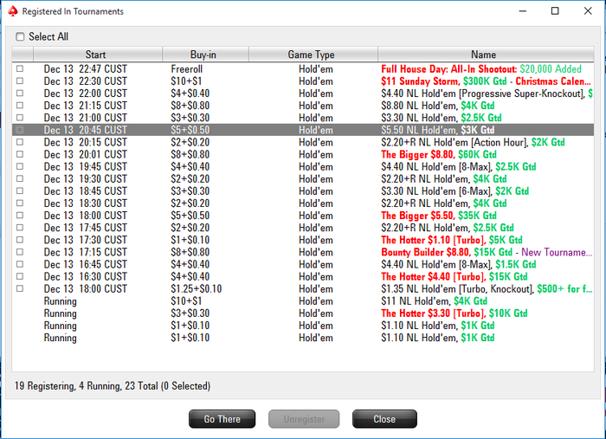Viewport: 606px width, 439px height.
Task: Check the box for Dec 13 22:00 CUST row
Action: pyautogui.click(x=20, y=94)
